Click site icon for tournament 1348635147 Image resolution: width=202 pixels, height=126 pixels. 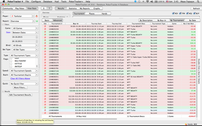45,99
